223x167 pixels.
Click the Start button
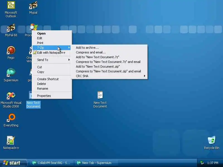pos(13,163)
